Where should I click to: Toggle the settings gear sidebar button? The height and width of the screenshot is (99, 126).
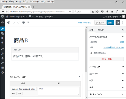[x=118, y=22]
